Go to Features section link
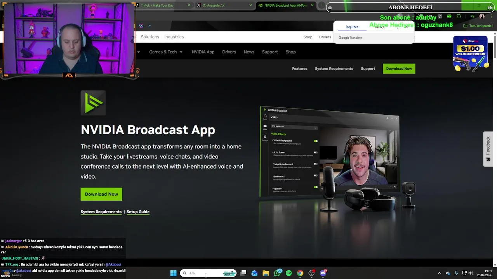Viewport: 497px width, 279px height. coord(299,69)
